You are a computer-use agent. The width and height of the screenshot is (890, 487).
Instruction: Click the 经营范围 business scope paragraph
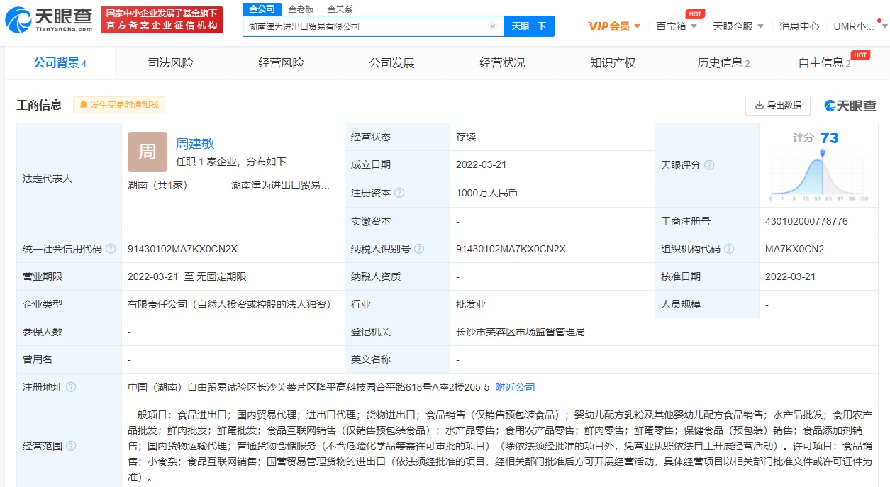click(500, 446)
